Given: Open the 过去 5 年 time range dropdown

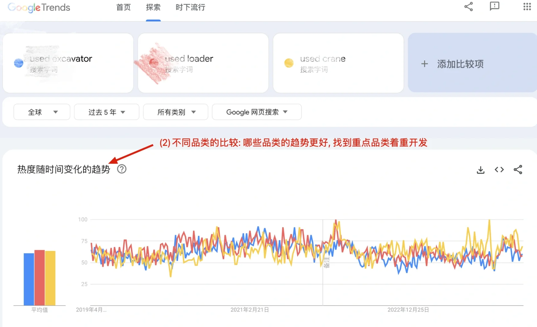Looking at the screenshot, I should coord(106,112).
